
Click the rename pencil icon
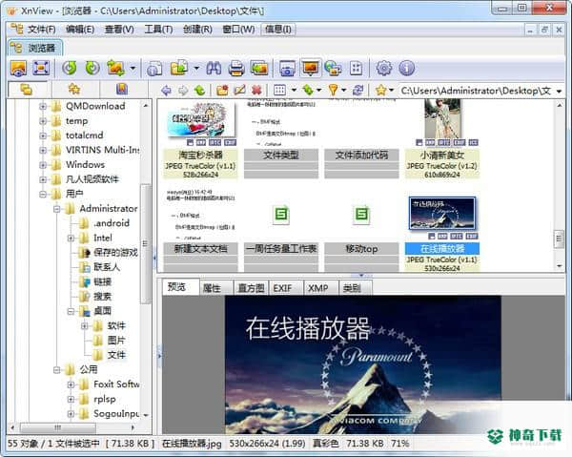coord(239,90)
